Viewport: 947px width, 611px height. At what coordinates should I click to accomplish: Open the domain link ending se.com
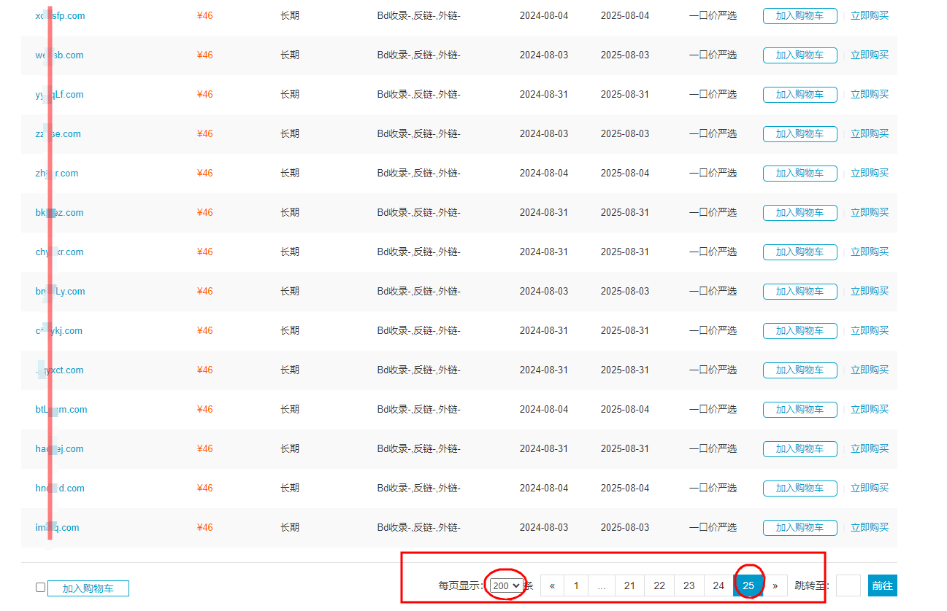click(58, 133)
